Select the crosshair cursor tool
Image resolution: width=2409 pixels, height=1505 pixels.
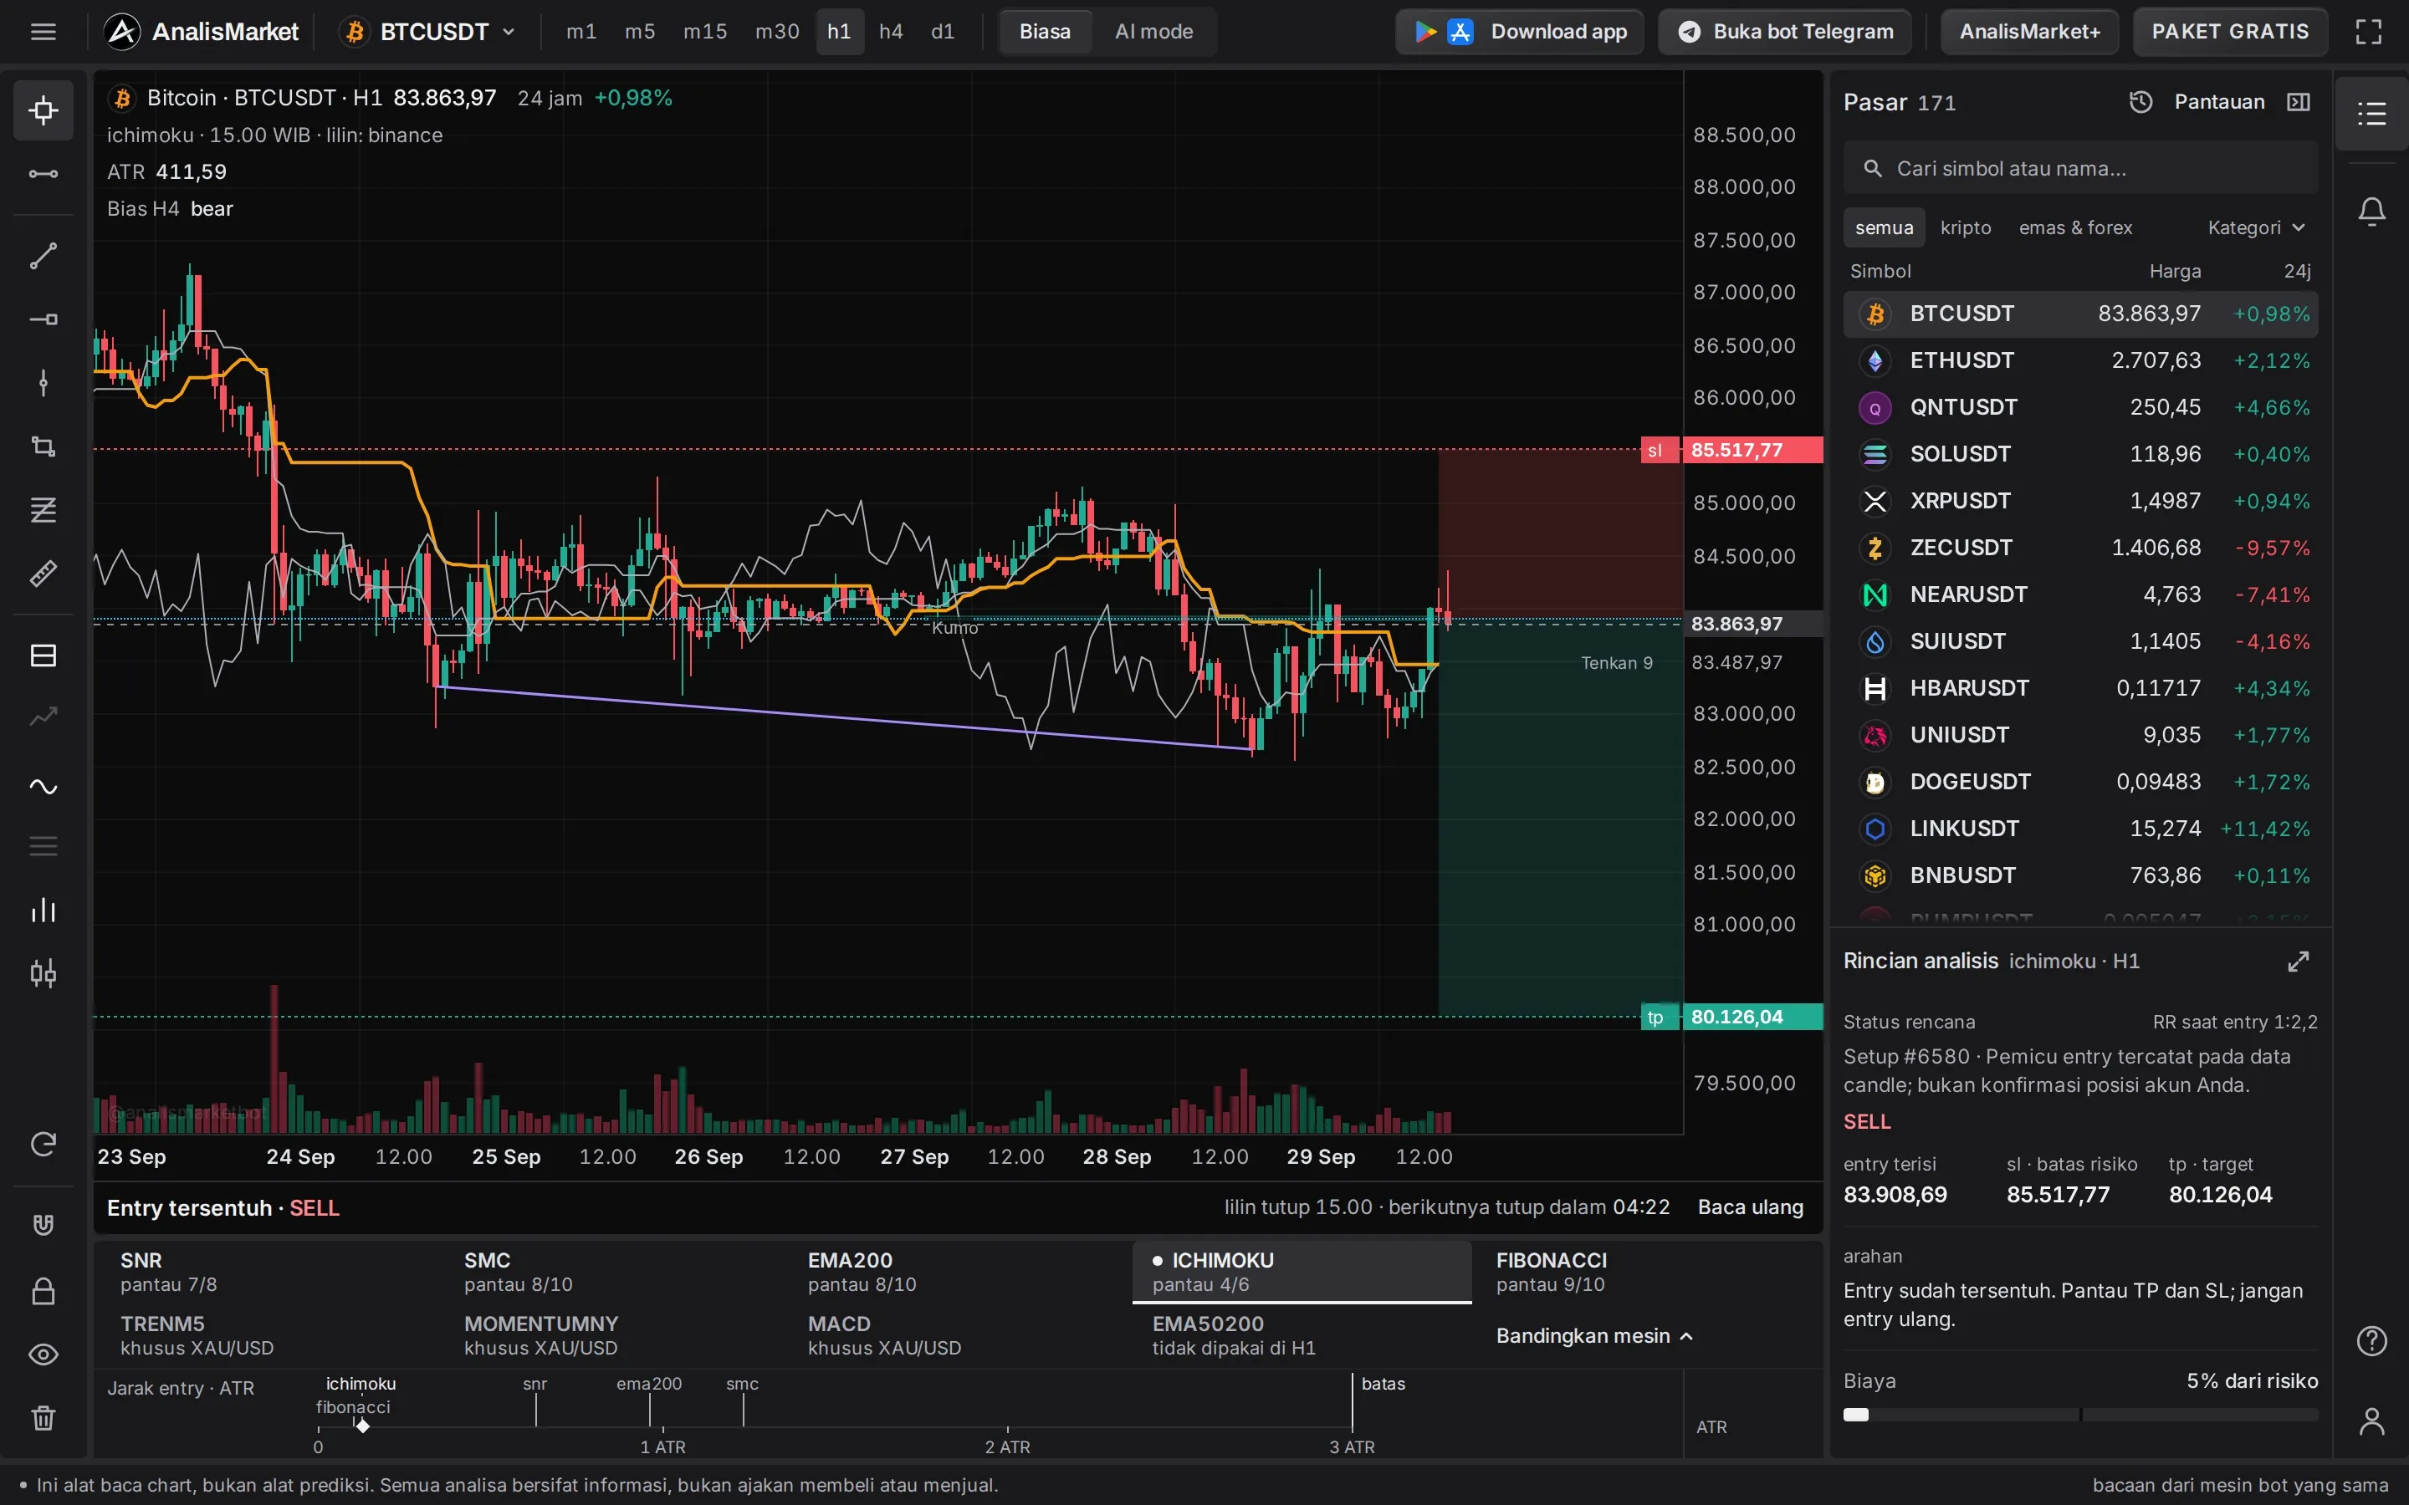pyautogui.click(x=43, y=110)
